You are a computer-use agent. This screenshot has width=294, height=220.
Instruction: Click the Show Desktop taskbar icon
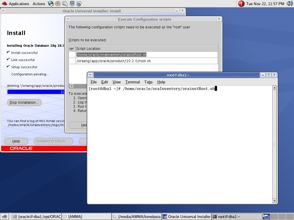[x=5, y=217]
